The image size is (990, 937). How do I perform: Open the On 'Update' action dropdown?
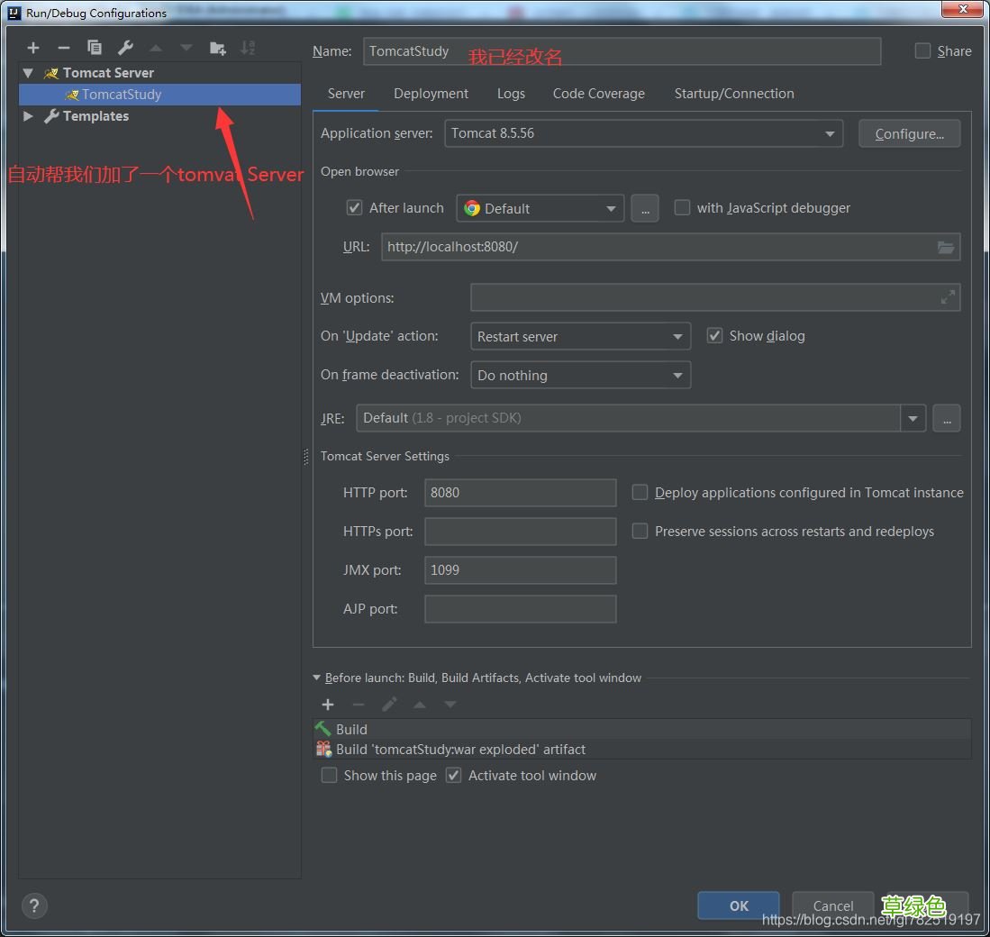[x=580, y=337]
